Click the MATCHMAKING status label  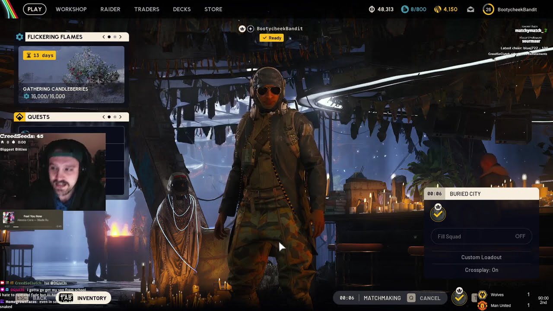pos(382,298)
